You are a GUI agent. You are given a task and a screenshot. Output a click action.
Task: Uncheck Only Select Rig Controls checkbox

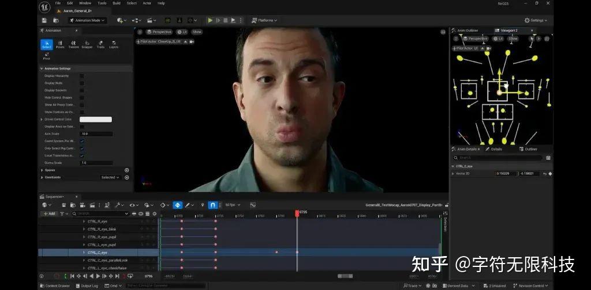point(82,148)
